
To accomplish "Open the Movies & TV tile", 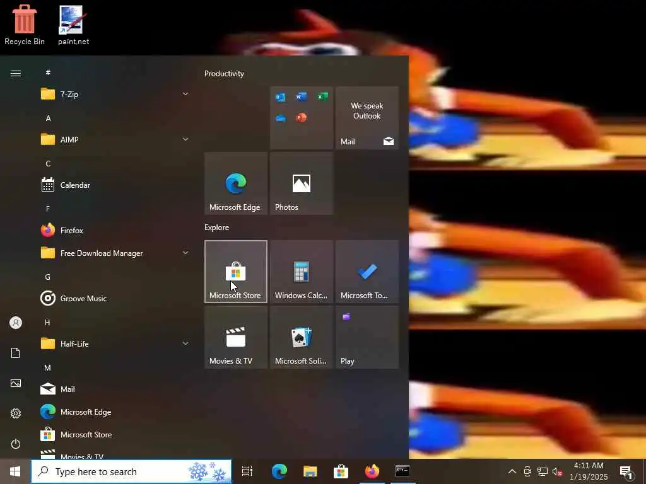I will click(x=236, y=337).
